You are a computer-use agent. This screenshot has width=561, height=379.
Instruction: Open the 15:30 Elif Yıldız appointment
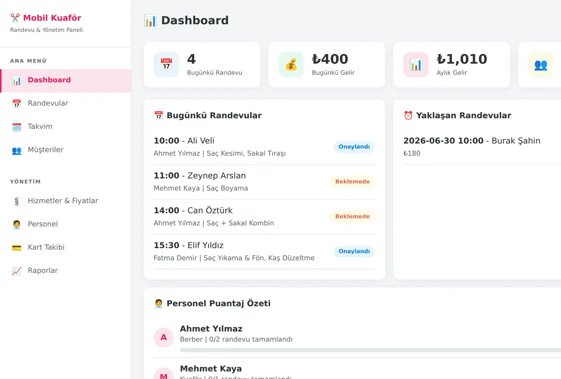(x=264, y=251)
